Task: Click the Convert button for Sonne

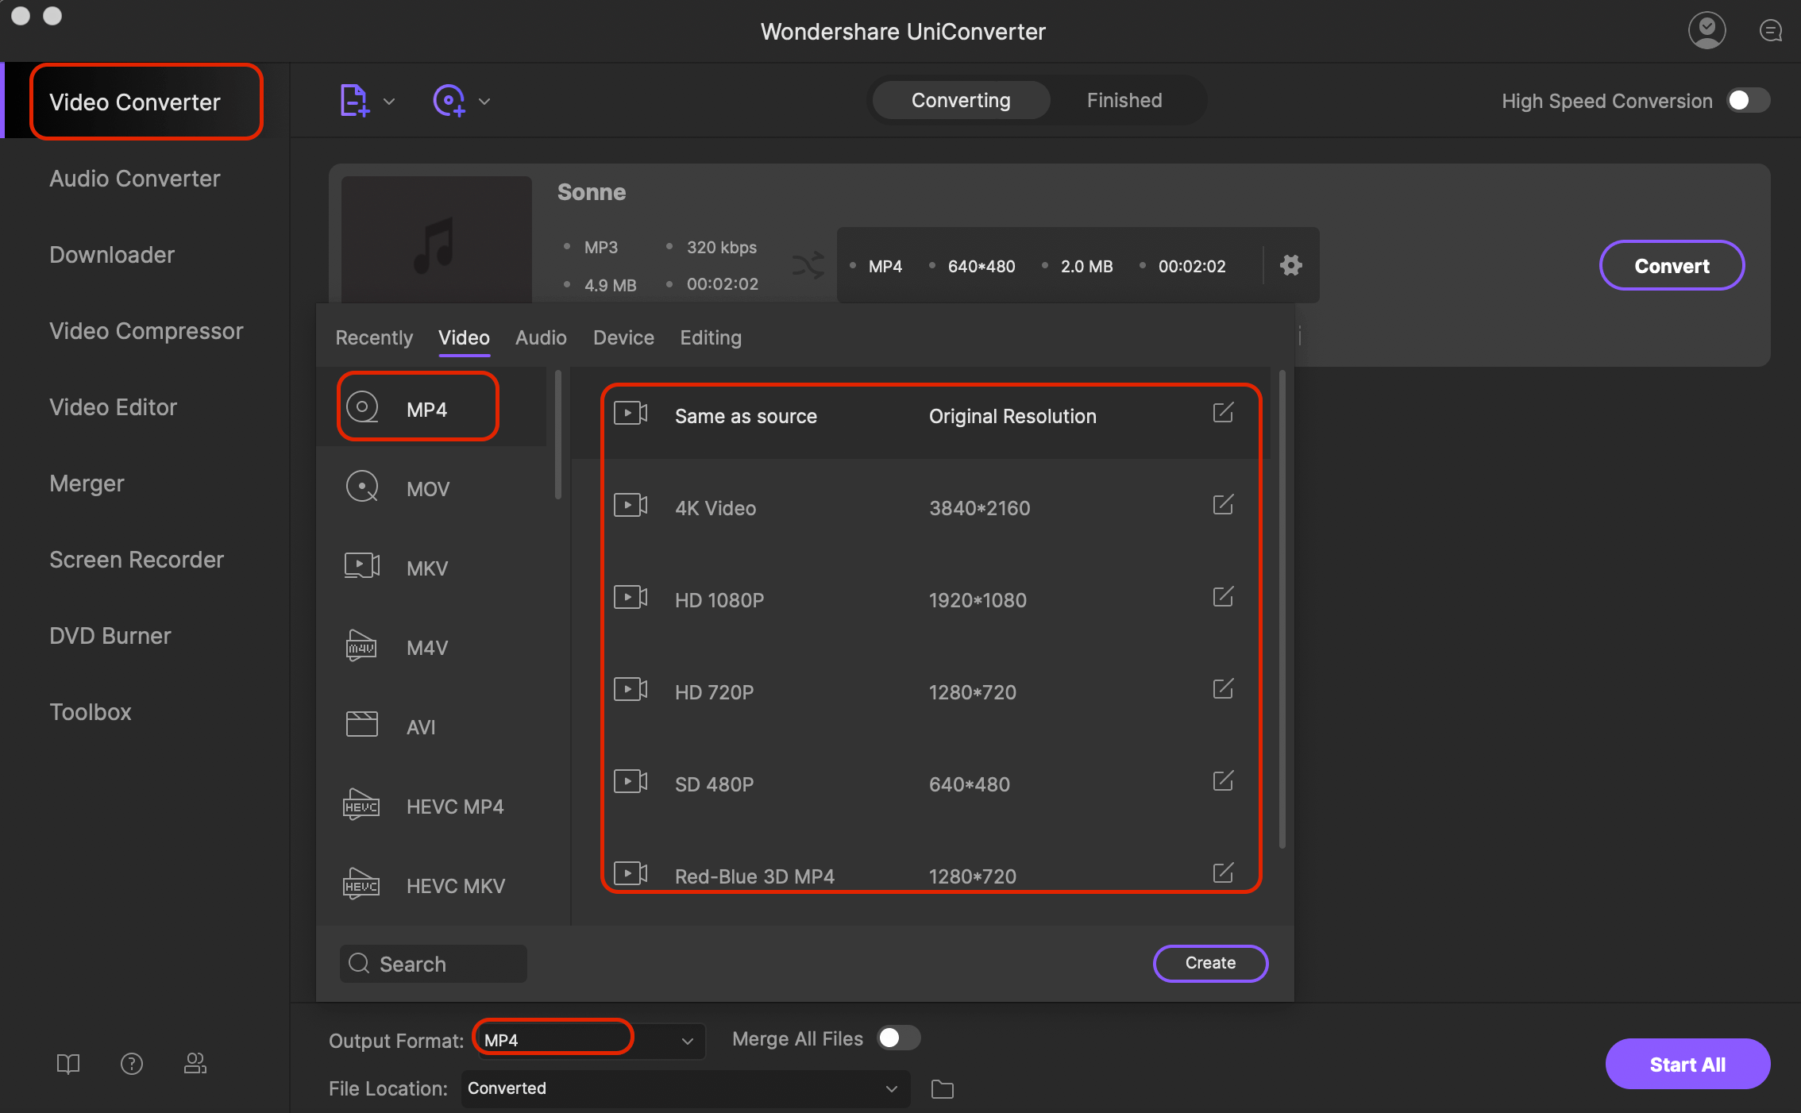Action: [x=1672, y=265]
